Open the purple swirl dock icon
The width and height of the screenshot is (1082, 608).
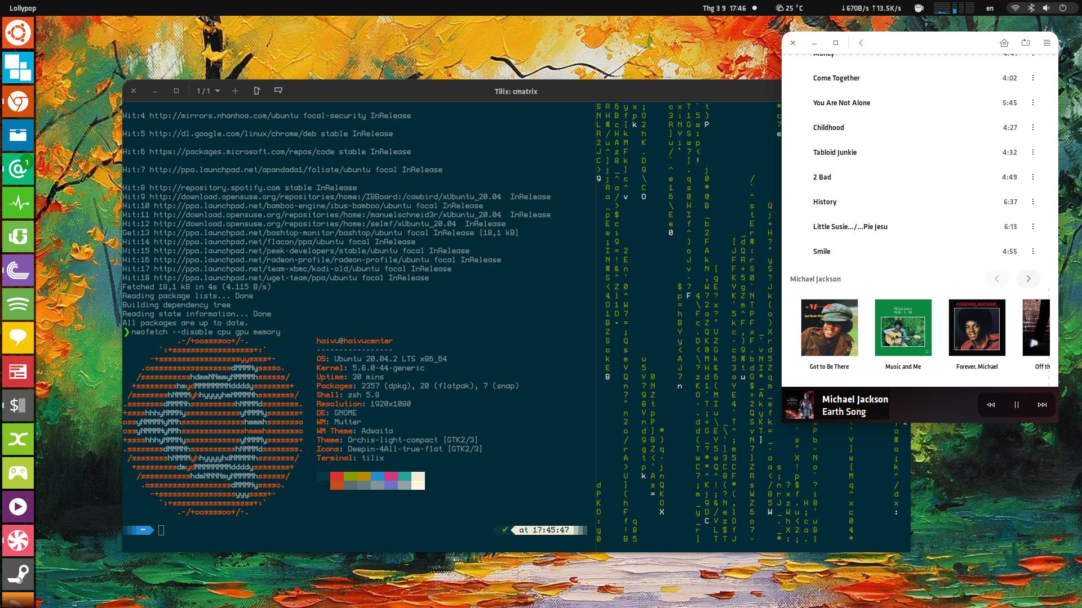click(x=18, y=270)
